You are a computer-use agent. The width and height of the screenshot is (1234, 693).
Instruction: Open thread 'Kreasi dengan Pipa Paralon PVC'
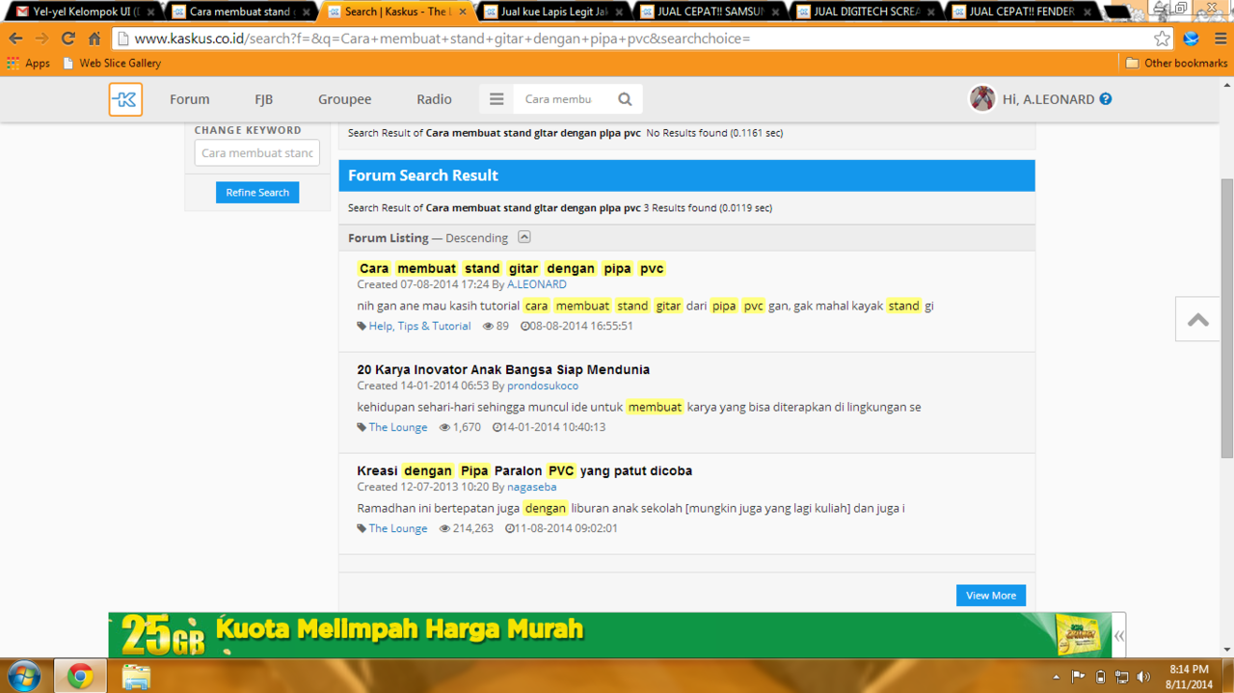coord(524,471)
